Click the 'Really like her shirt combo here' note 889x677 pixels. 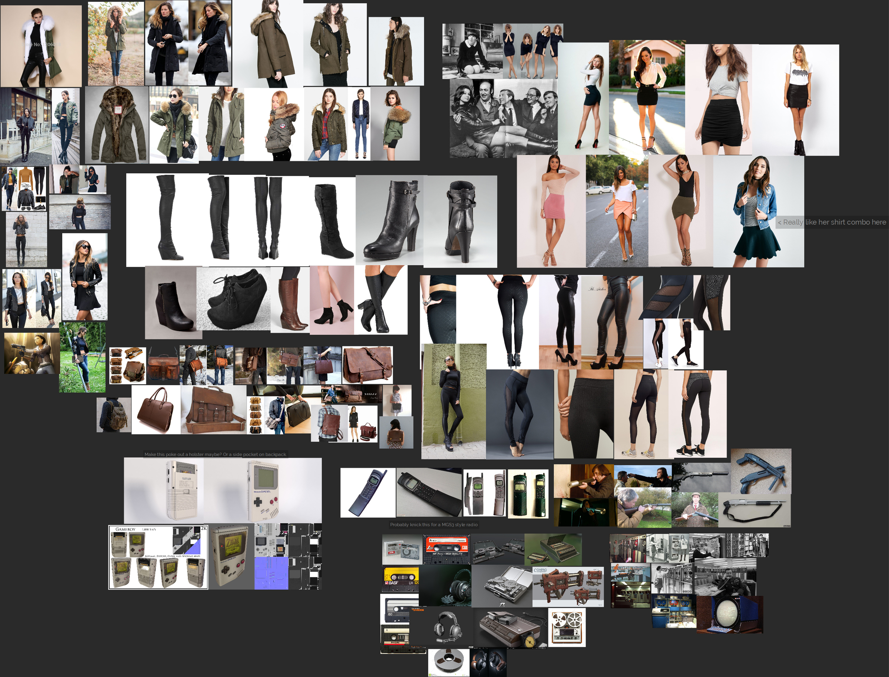[x=832, y=222]
